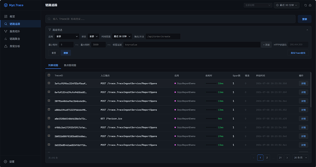Click the 重置 reset button

54,53
